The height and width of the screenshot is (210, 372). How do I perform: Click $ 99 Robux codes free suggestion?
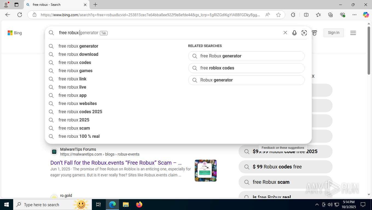(x=285, y=167)
